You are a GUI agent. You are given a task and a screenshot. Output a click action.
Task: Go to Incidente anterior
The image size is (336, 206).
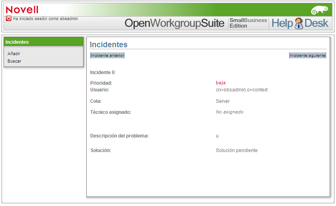click(x=107, y=55)
